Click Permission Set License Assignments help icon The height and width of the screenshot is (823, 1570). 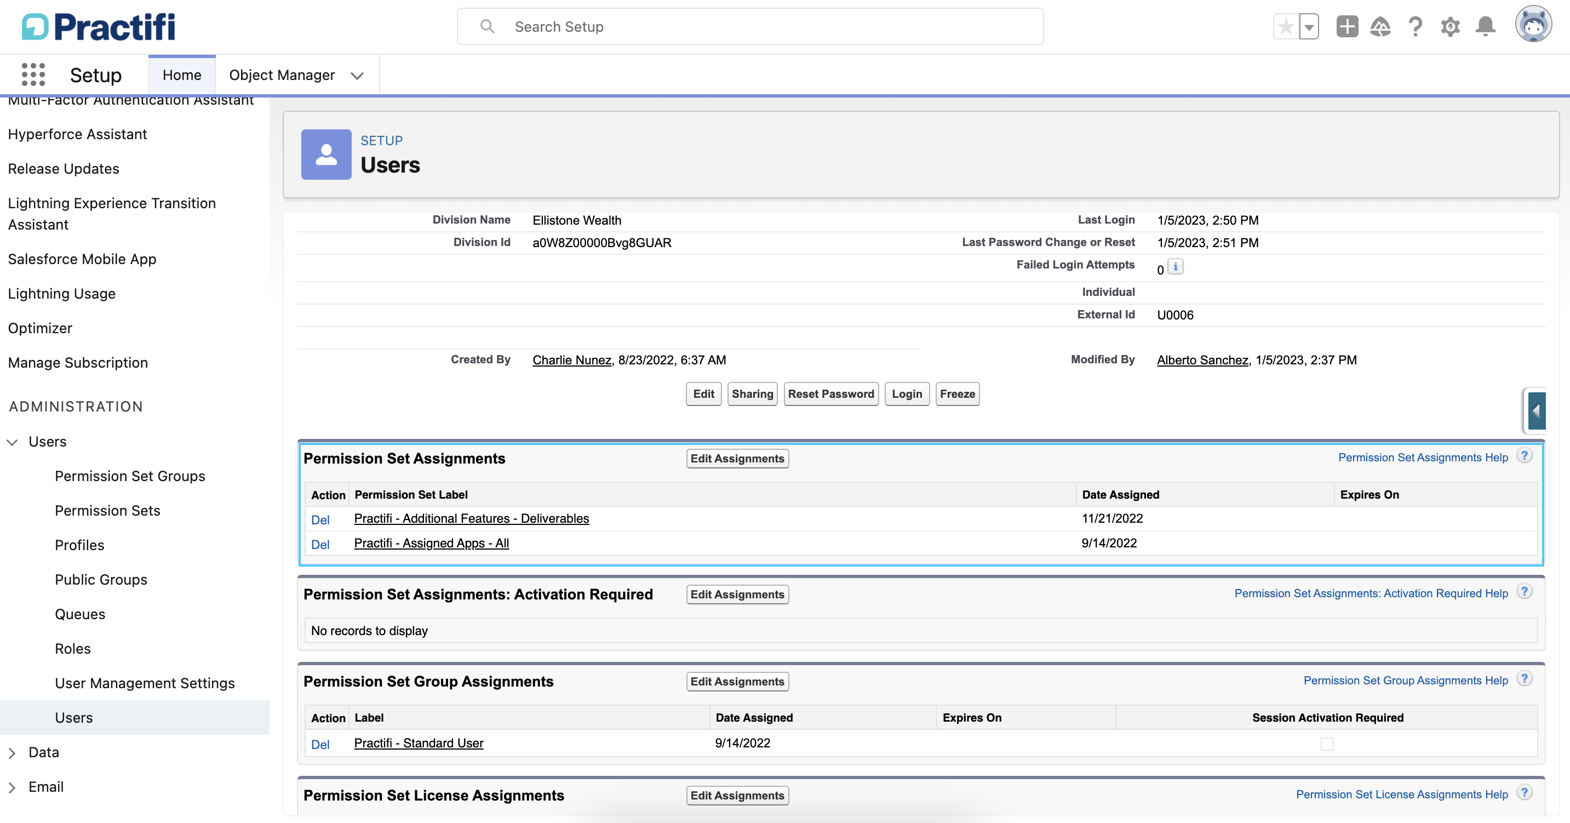tap(1525, 793)
